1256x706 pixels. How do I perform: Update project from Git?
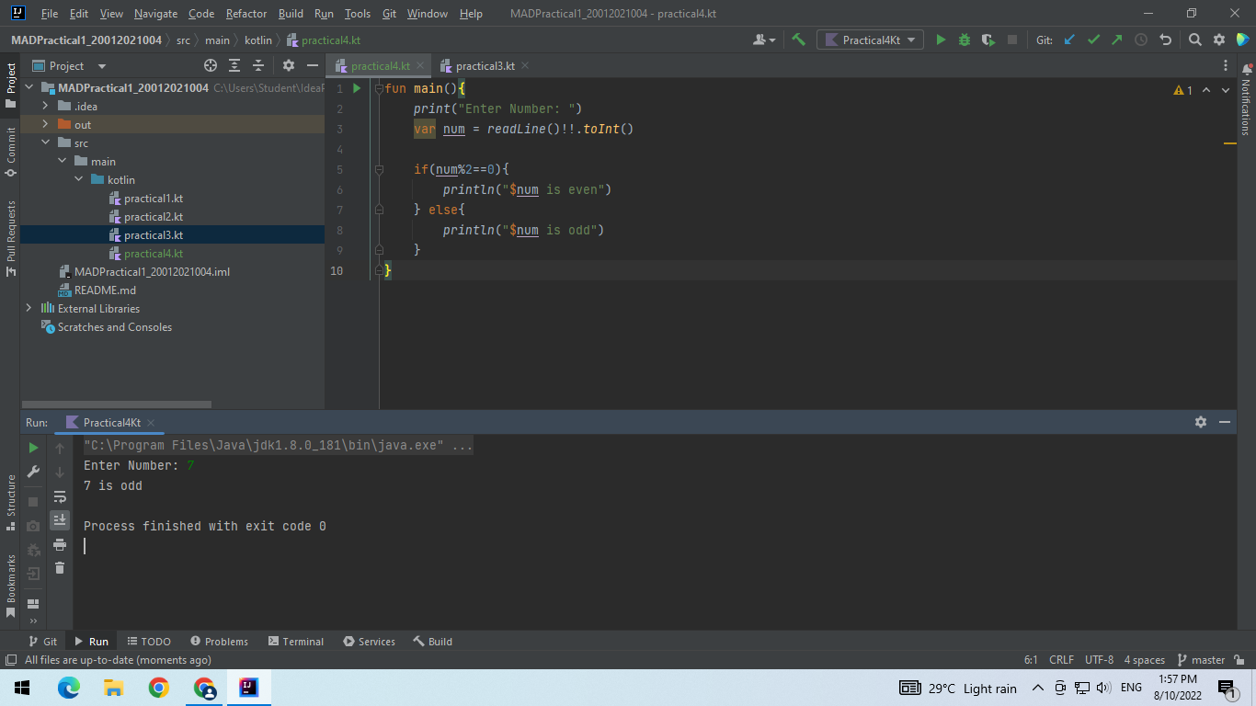[1068, 40]
